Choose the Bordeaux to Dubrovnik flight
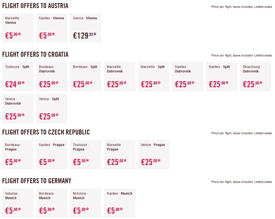Image resolution: width=275 pixels, height=219 pixels. (x=52, y=76)
